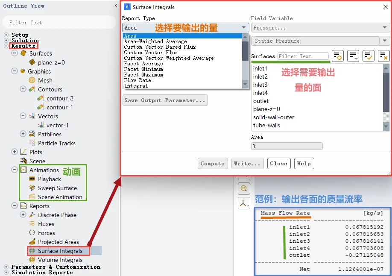This screenshot has width=392, height=276.
Task: Click the Playback film icon
Action: coord(32,179)
